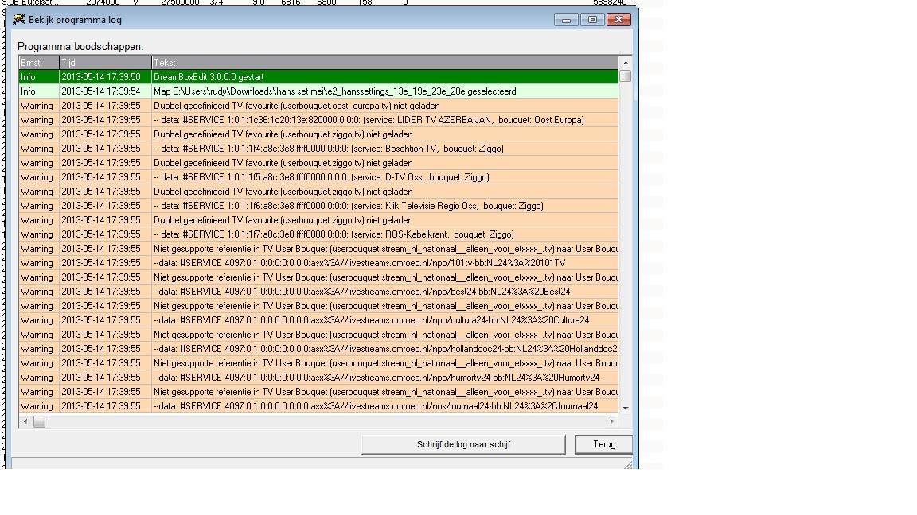Click the vertical scrollbar thumb
This screenshot has height=515, width=917.
click(x=626, y=76)
